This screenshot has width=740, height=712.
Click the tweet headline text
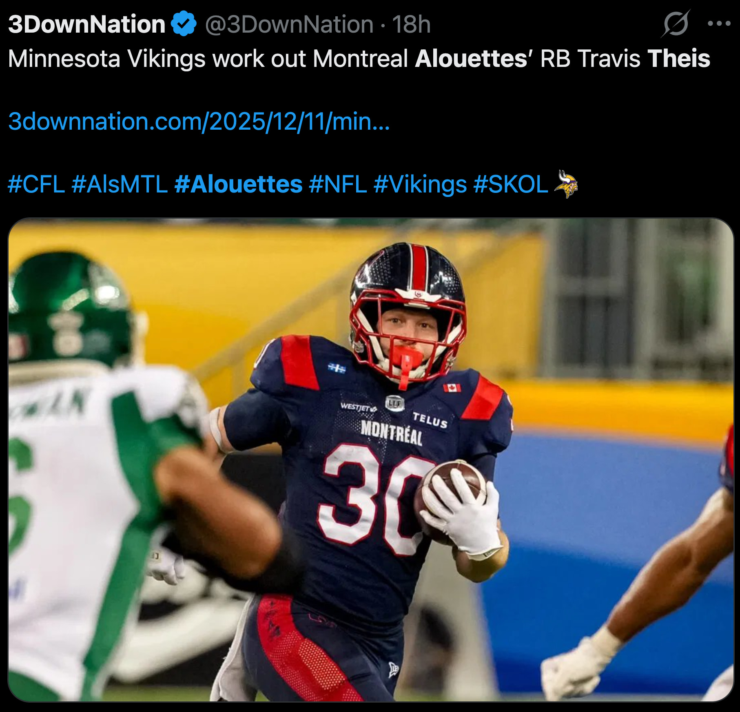coord(359,58)
